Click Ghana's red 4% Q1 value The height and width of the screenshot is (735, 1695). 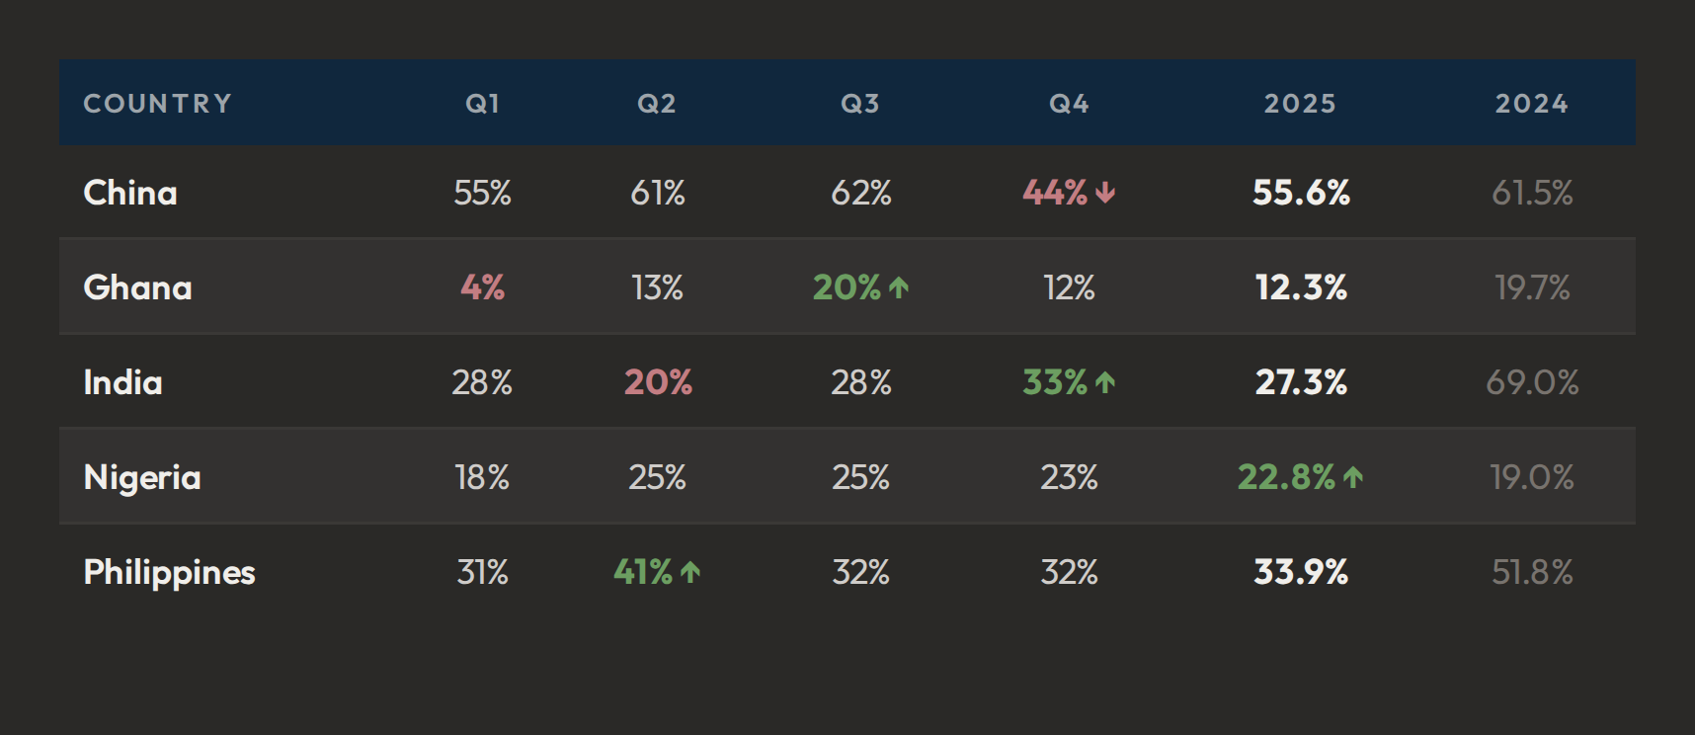pos(482,287)
